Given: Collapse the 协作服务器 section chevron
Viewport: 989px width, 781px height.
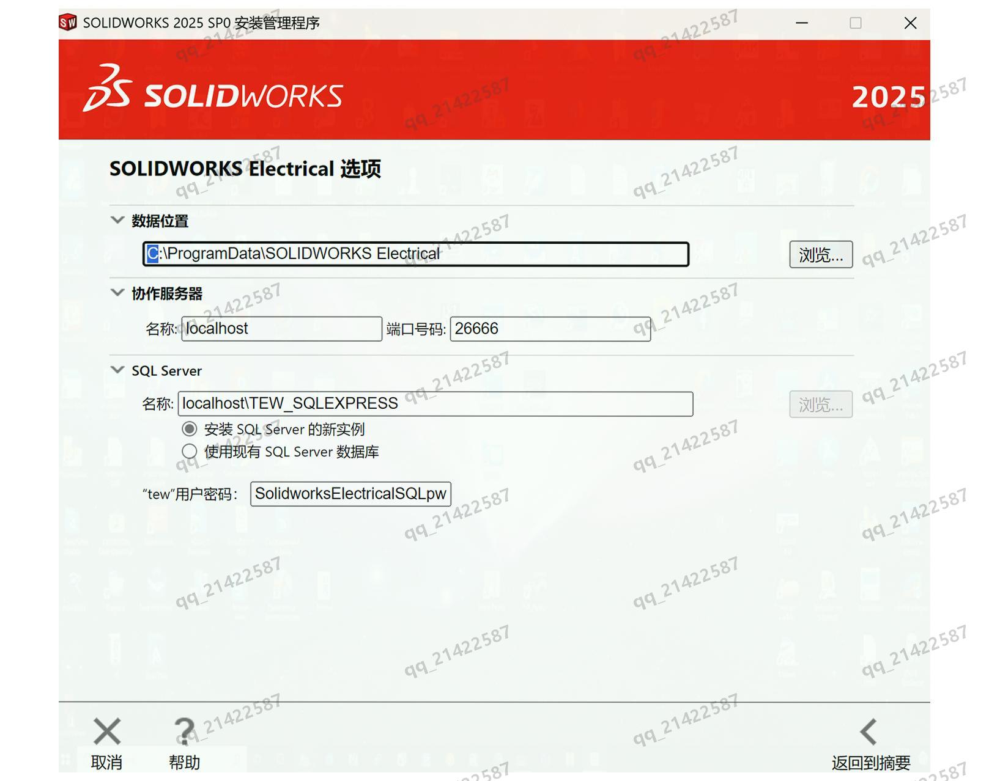Looking at the screenshot, I should (117, 293).
